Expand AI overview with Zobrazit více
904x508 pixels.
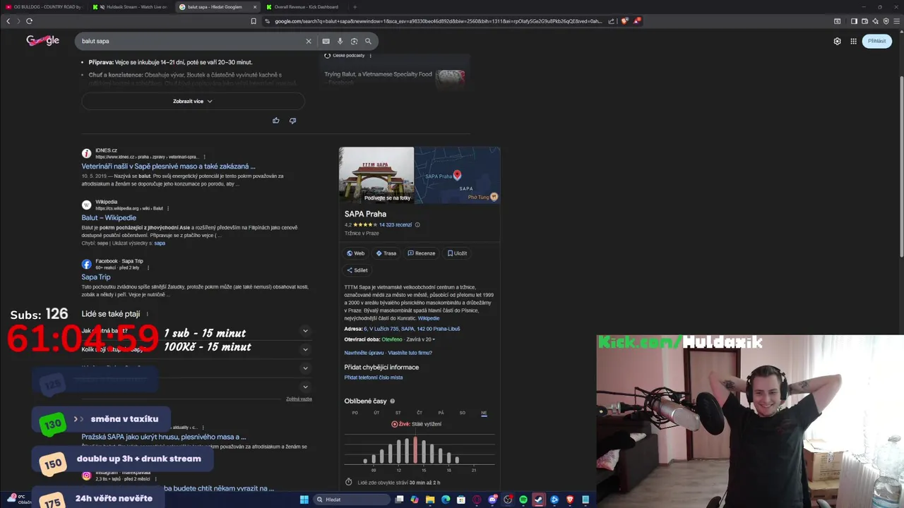(x=193, y=101)
